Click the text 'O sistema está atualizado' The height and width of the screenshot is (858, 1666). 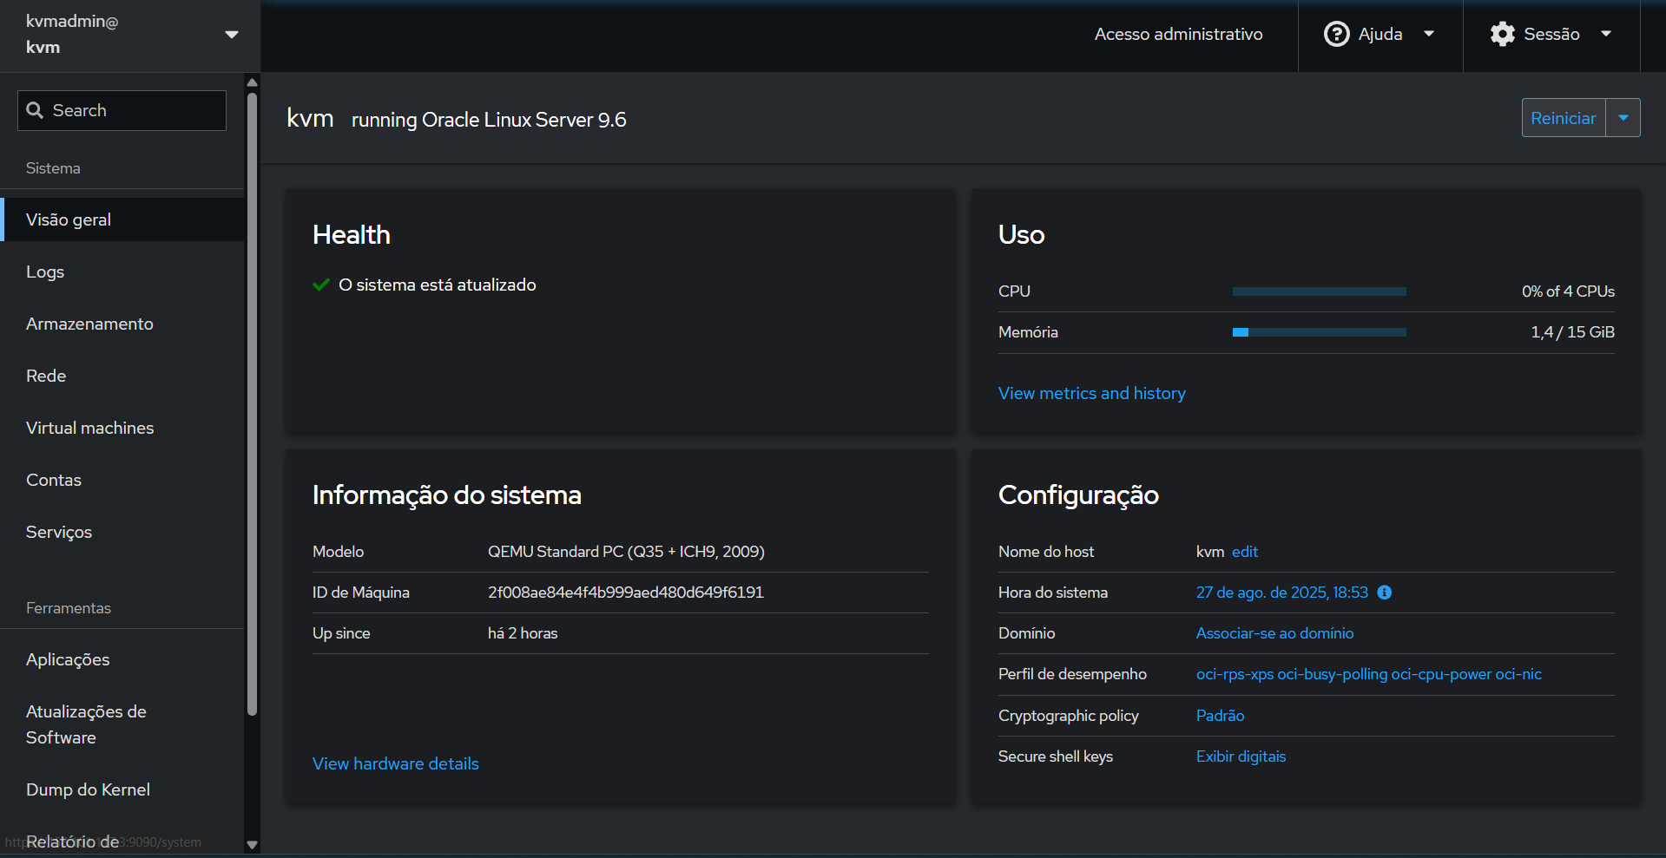(437, 285)
